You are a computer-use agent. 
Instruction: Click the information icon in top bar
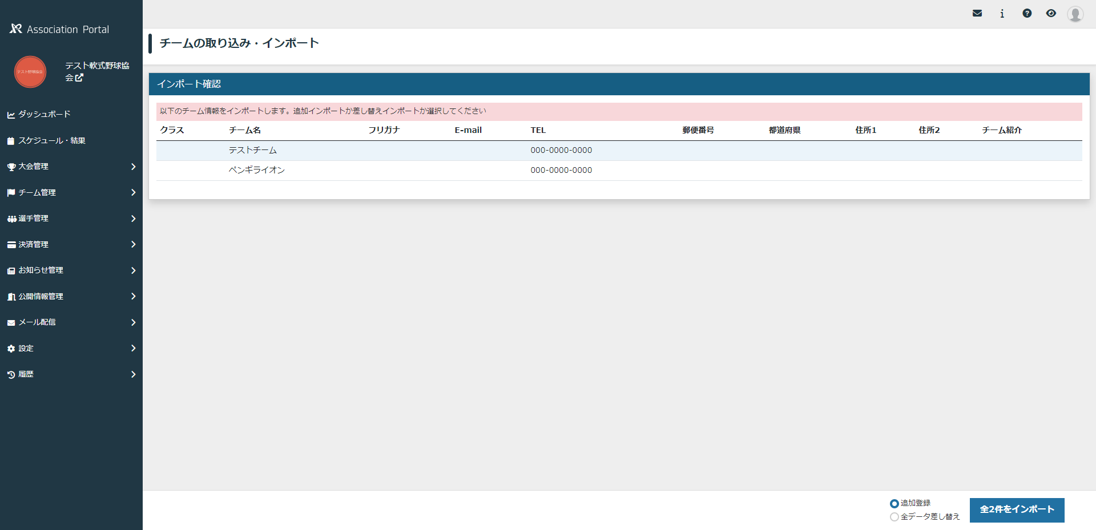point(1002,13)
